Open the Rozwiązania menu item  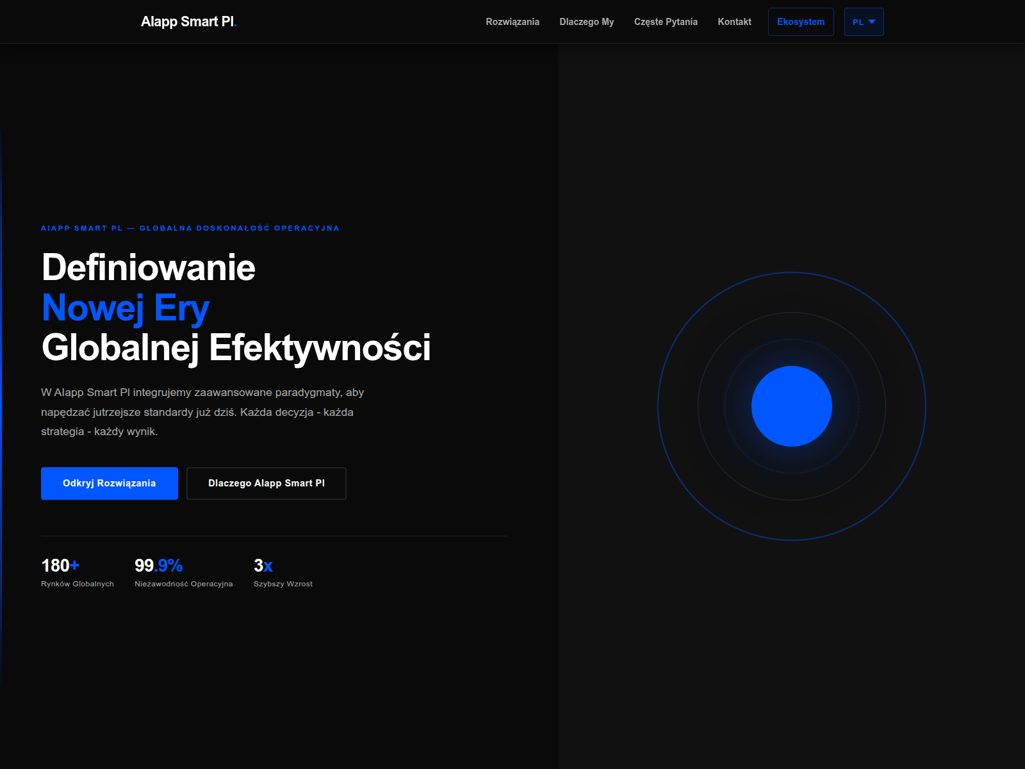click(512, 22)
